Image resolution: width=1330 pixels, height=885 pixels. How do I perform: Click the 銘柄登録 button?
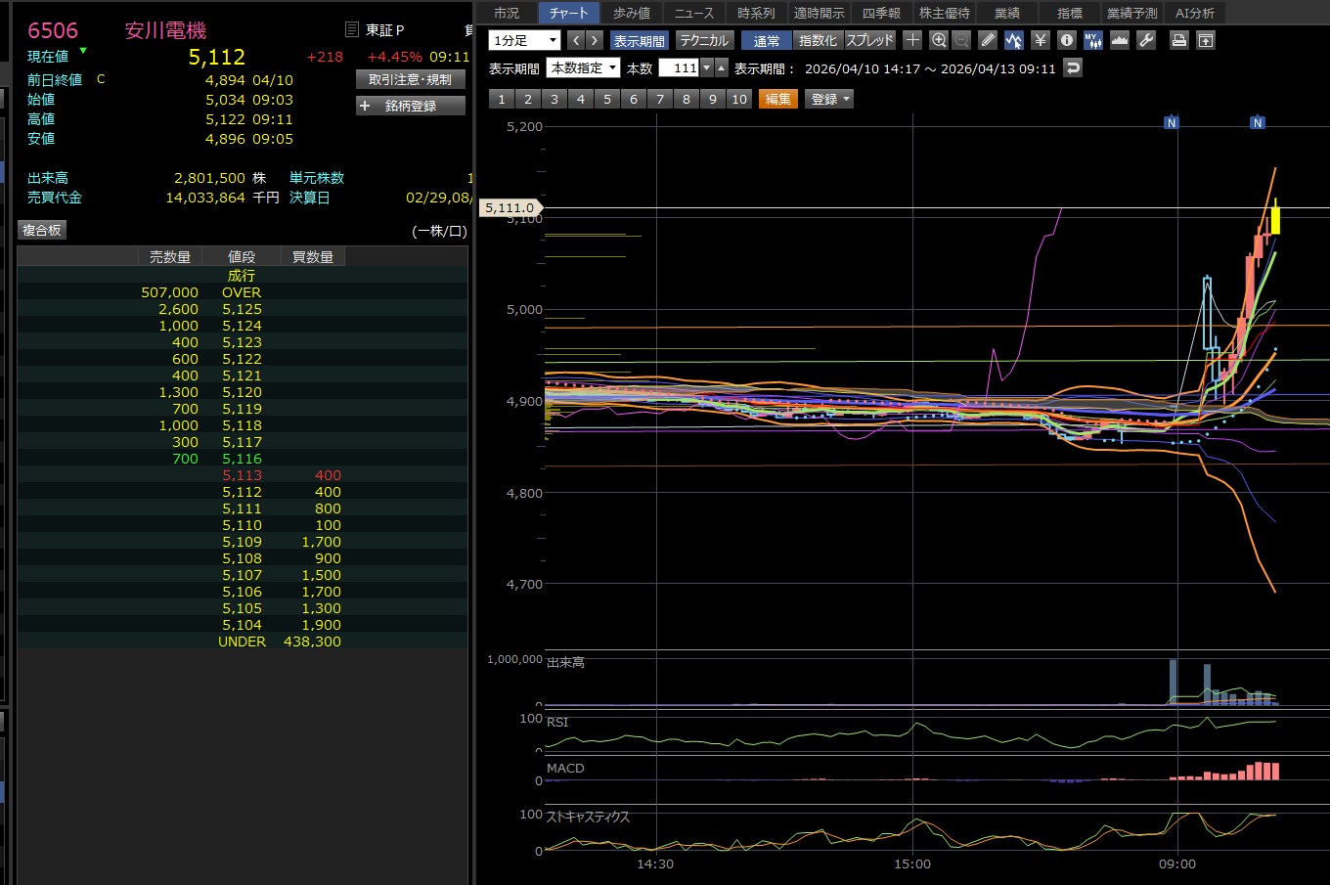click(410, 106)
